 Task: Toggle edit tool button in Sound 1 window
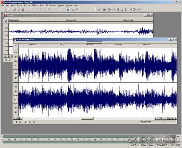[6, 22]
